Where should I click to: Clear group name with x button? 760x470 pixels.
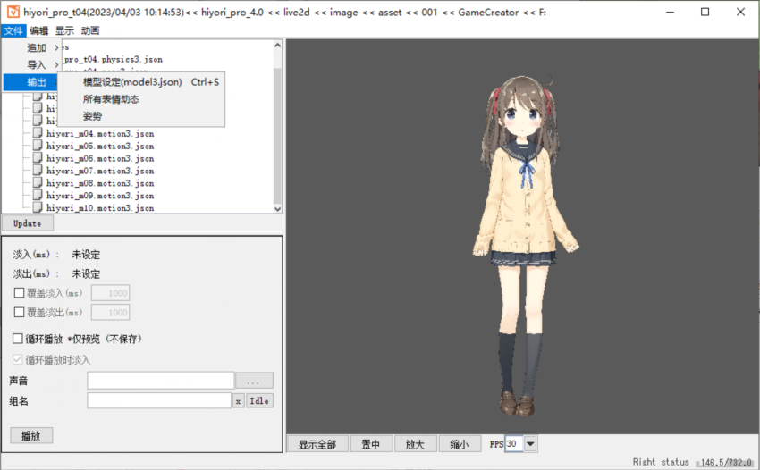238,401
